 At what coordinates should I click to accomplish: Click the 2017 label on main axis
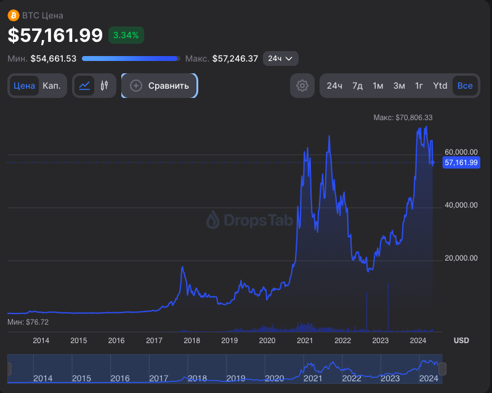tap(154, 341)
